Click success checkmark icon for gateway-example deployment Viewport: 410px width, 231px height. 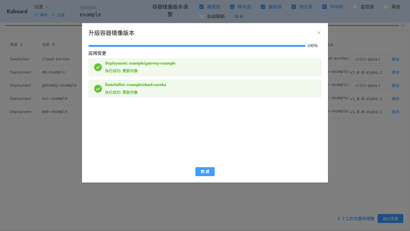pyautogui.click(x=98, y=67)
